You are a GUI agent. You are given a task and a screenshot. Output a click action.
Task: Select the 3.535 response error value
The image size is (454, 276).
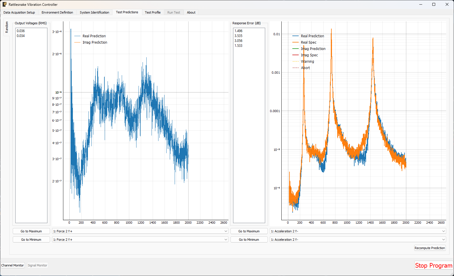[239, 36]
